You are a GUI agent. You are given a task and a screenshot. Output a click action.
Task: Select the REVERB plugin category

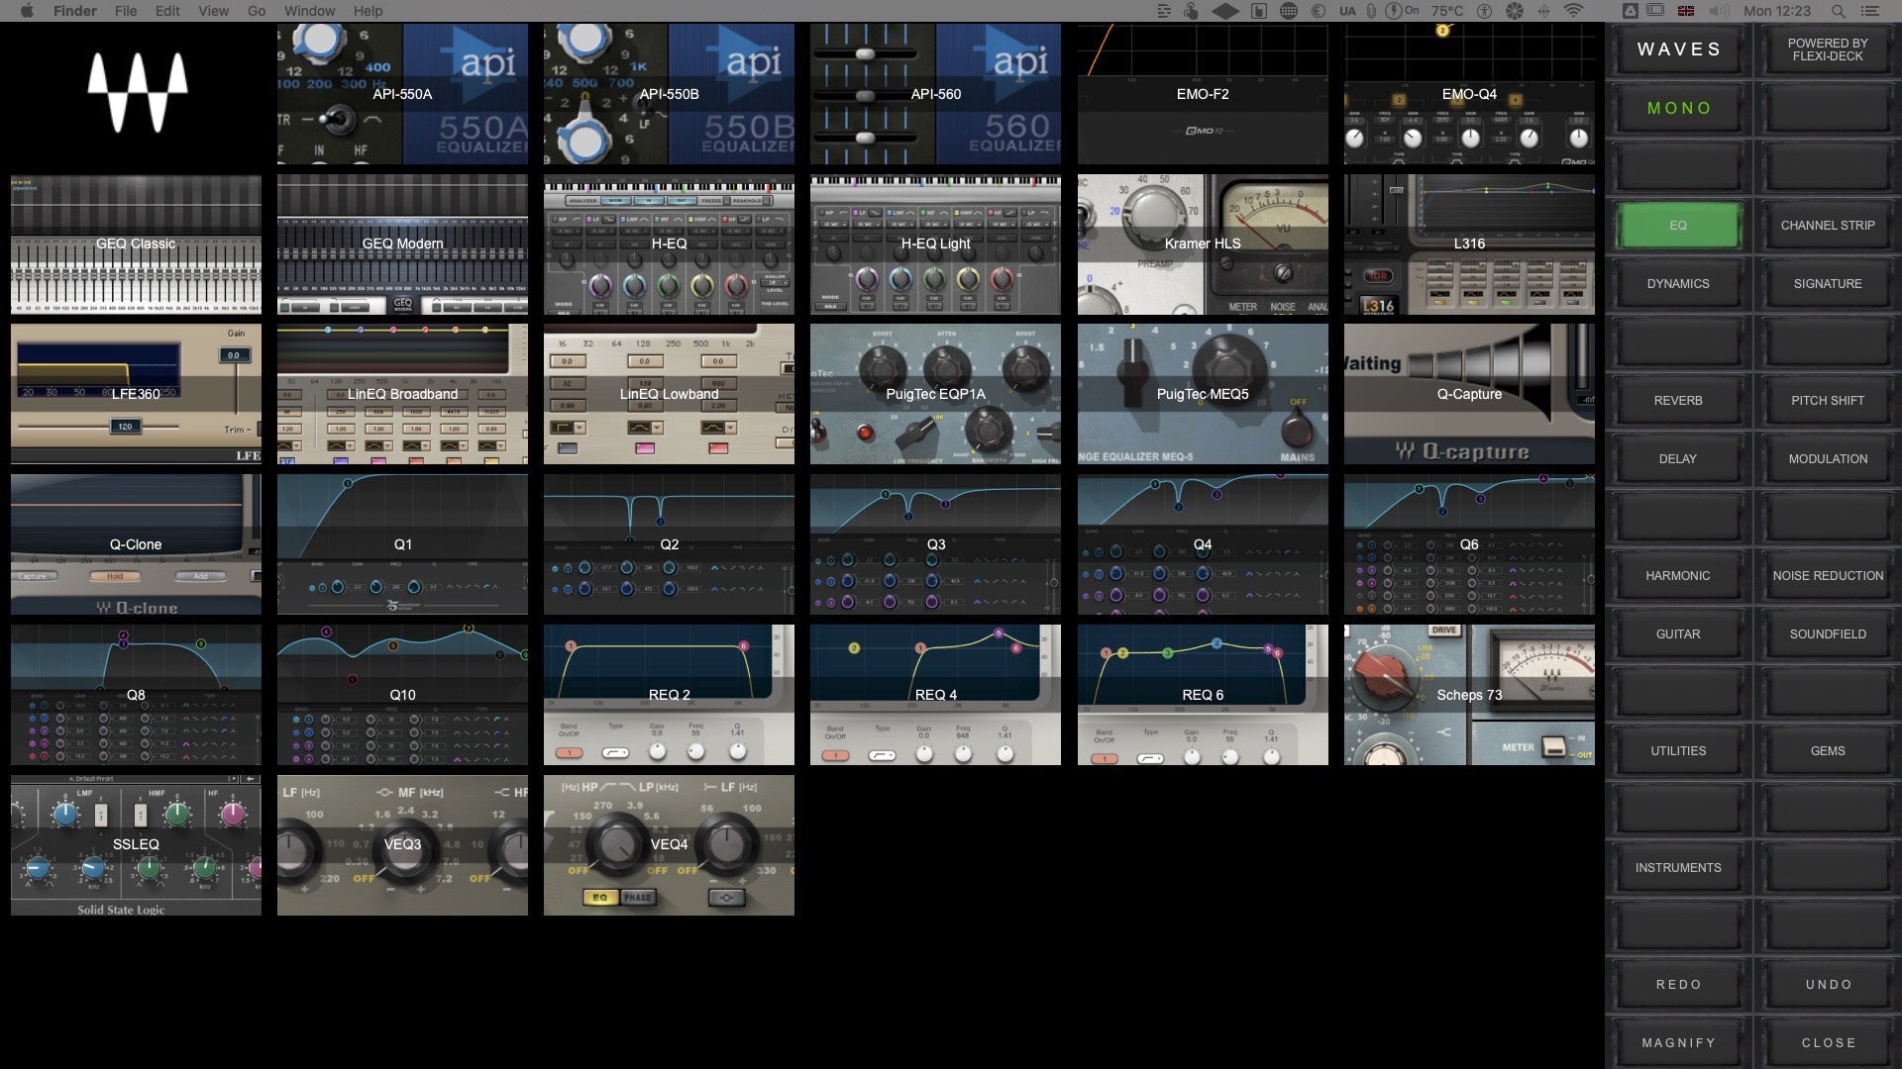[x=1677, y=400]
